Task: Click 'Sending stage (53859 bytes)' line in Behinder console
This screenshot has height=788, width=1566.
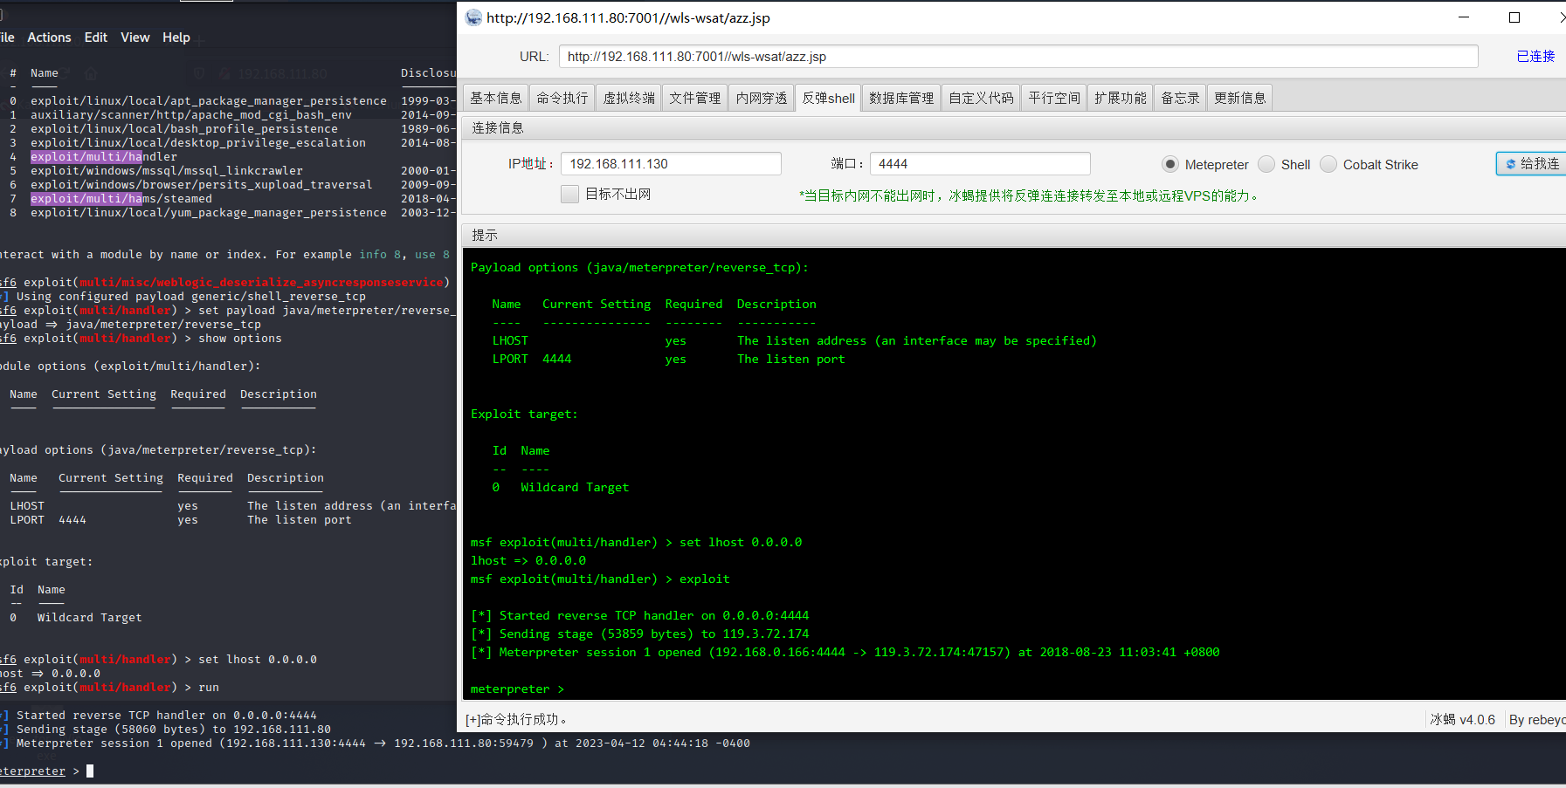Action: tap(639, 634)
